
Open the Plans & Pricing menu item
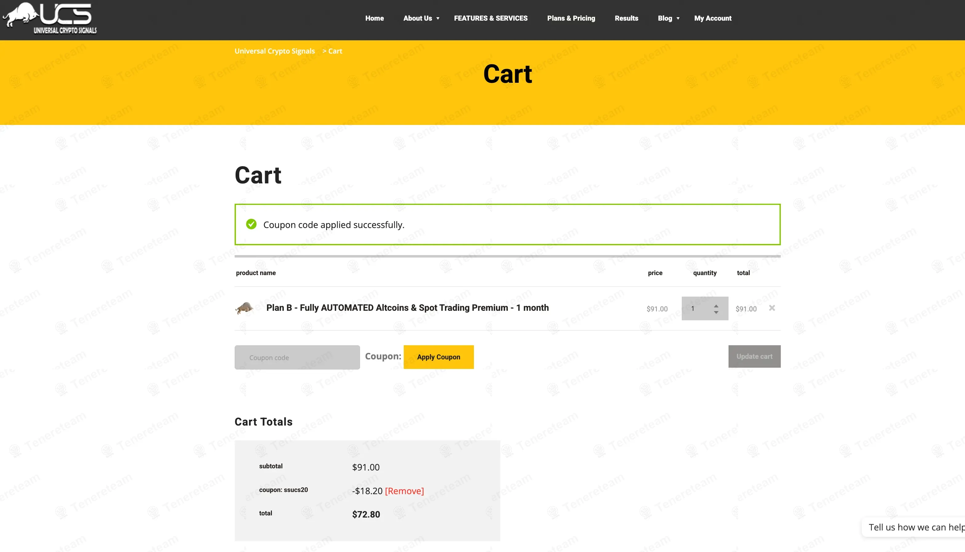(571, 18)
